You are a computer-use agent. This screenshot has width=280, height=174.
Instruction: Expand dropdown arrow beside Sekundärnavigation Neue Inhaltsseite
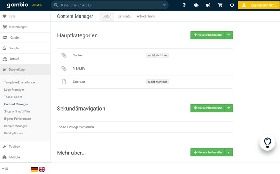click(229, 108)
